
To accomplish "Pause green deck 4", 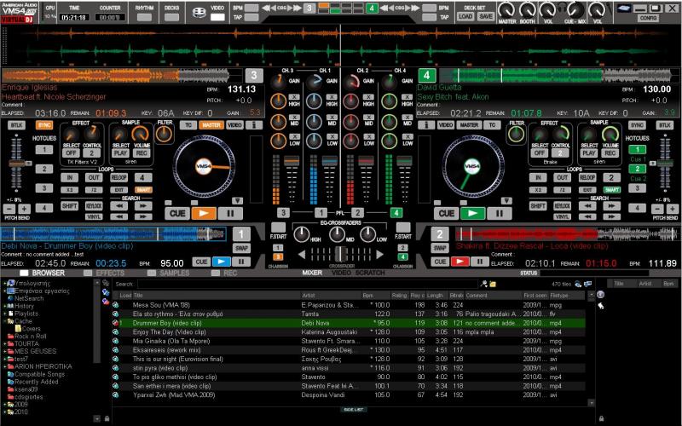I will [499, 213].
